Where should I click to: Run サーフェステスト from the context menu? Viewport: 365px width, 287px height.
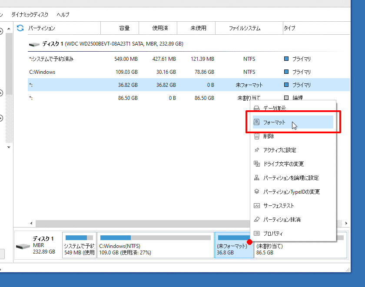pos(279,206)
